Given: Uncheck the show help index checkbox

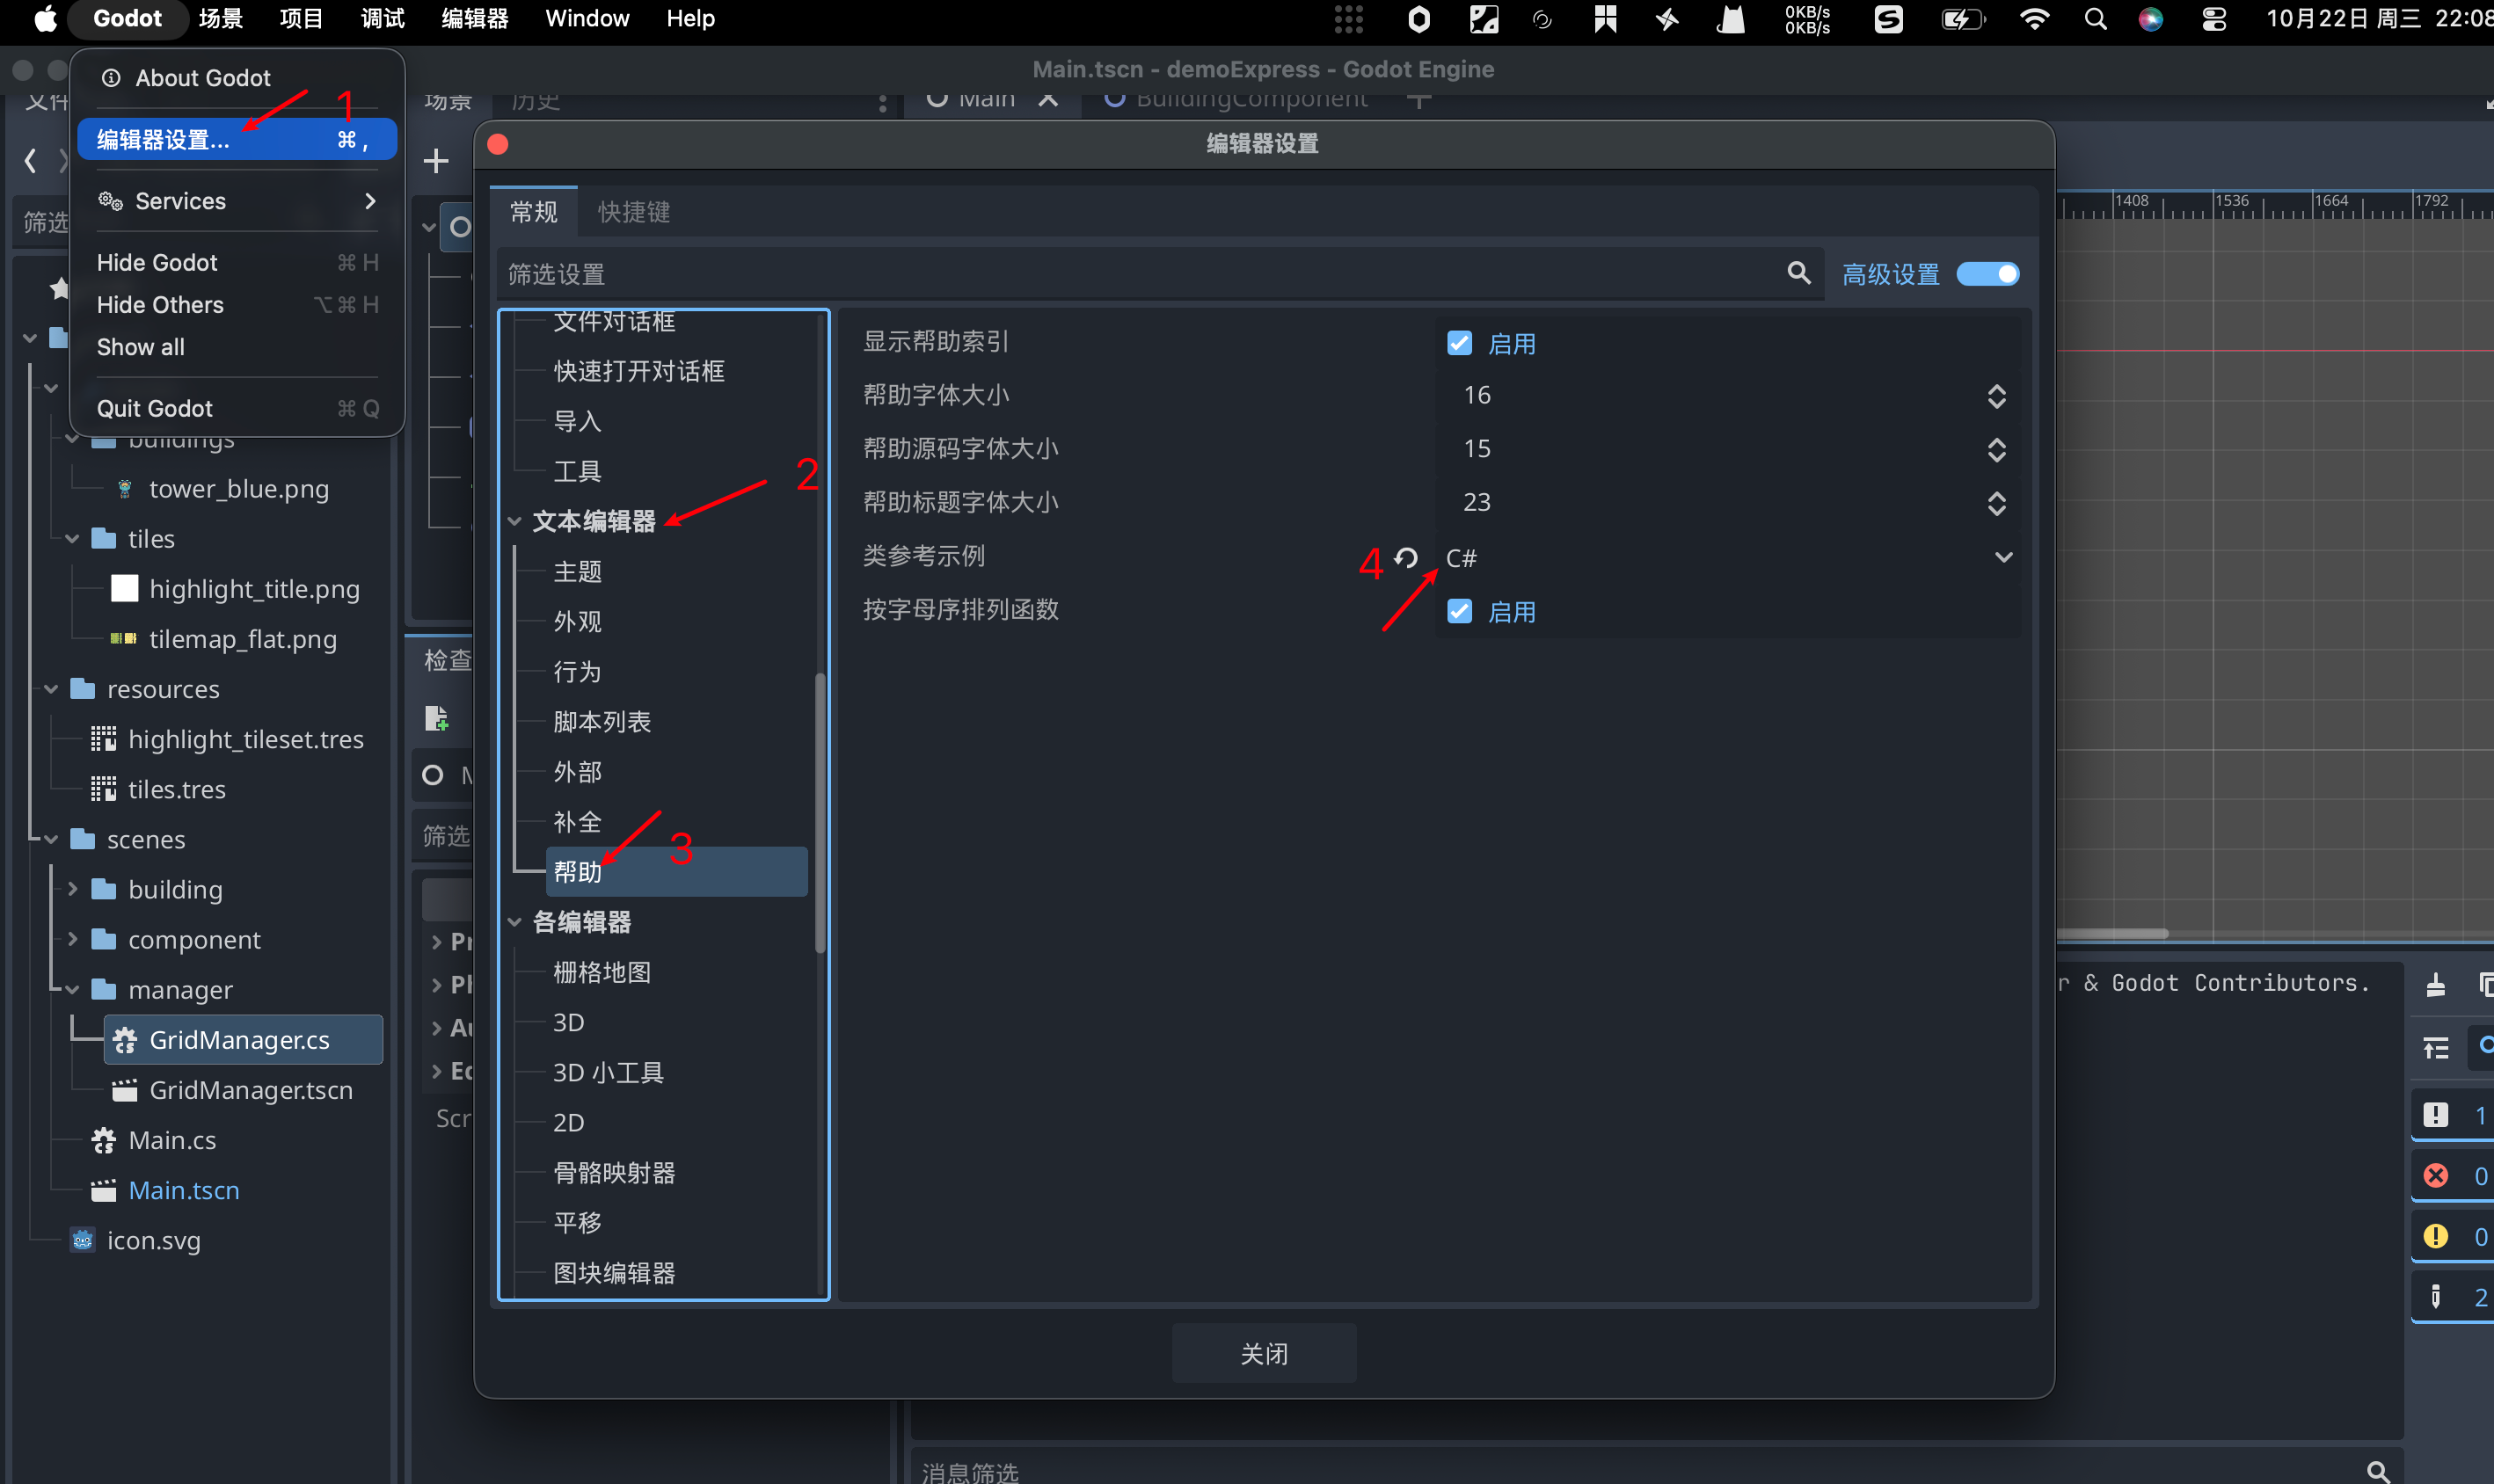Looking at the screenshot, I should tap(1459, 343).
